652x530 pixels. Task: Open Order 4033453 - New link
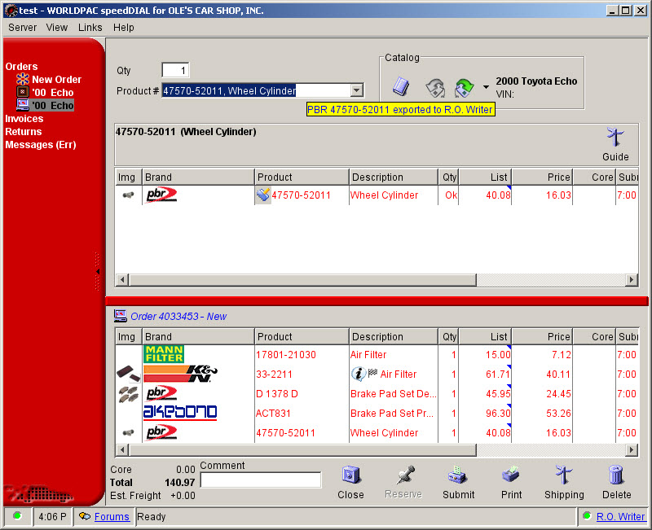[178, 316]
